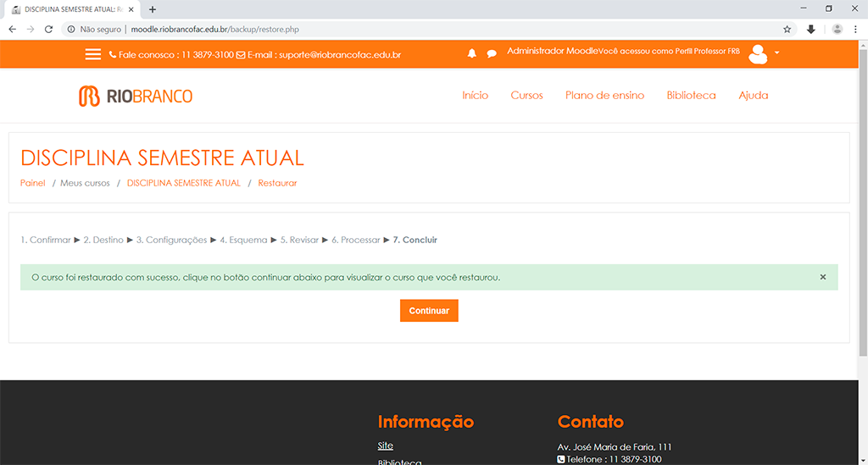This screenshot has height=465, width=868.
Task: Click step text '3. Configurações'
Action: (x=171, y=240)
